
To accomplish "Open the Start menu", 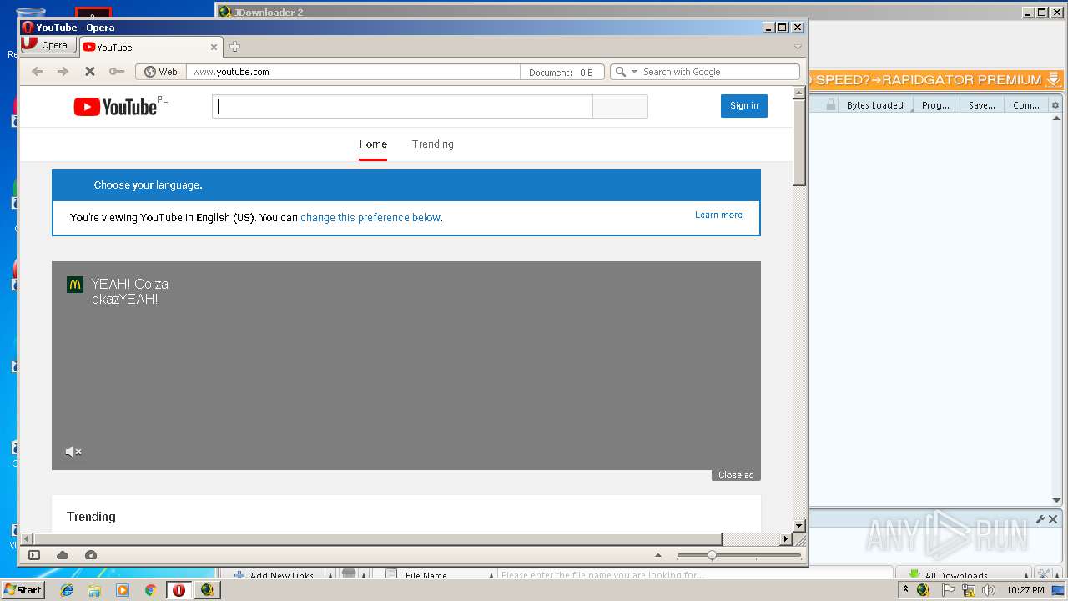I will coord(23,590).
